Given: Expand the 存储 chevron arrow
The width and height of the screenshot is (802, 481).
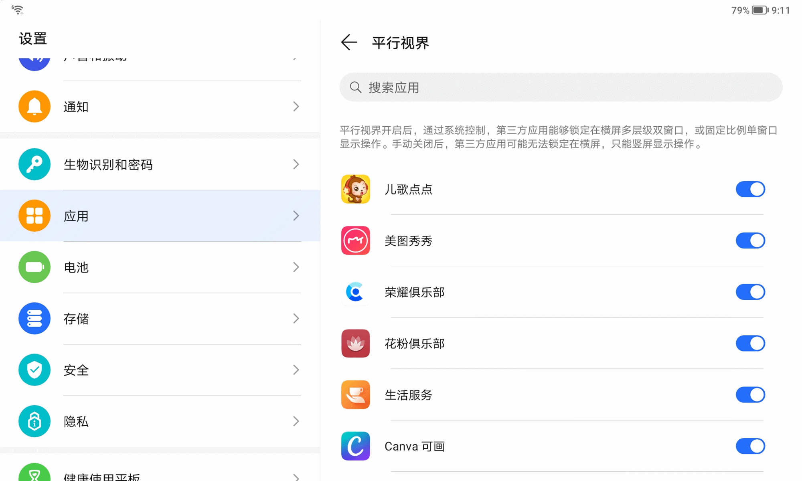Looking at the screenshot, I should click(x=296, y=319).
